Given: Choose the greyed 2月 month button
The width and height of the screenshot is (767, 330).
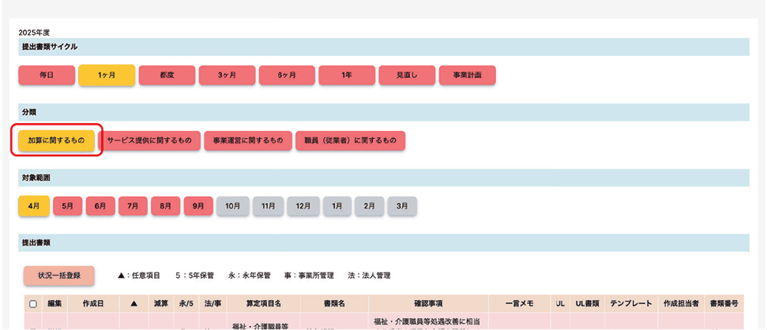Looking at the screenshot, I should (x=370, y=206).
